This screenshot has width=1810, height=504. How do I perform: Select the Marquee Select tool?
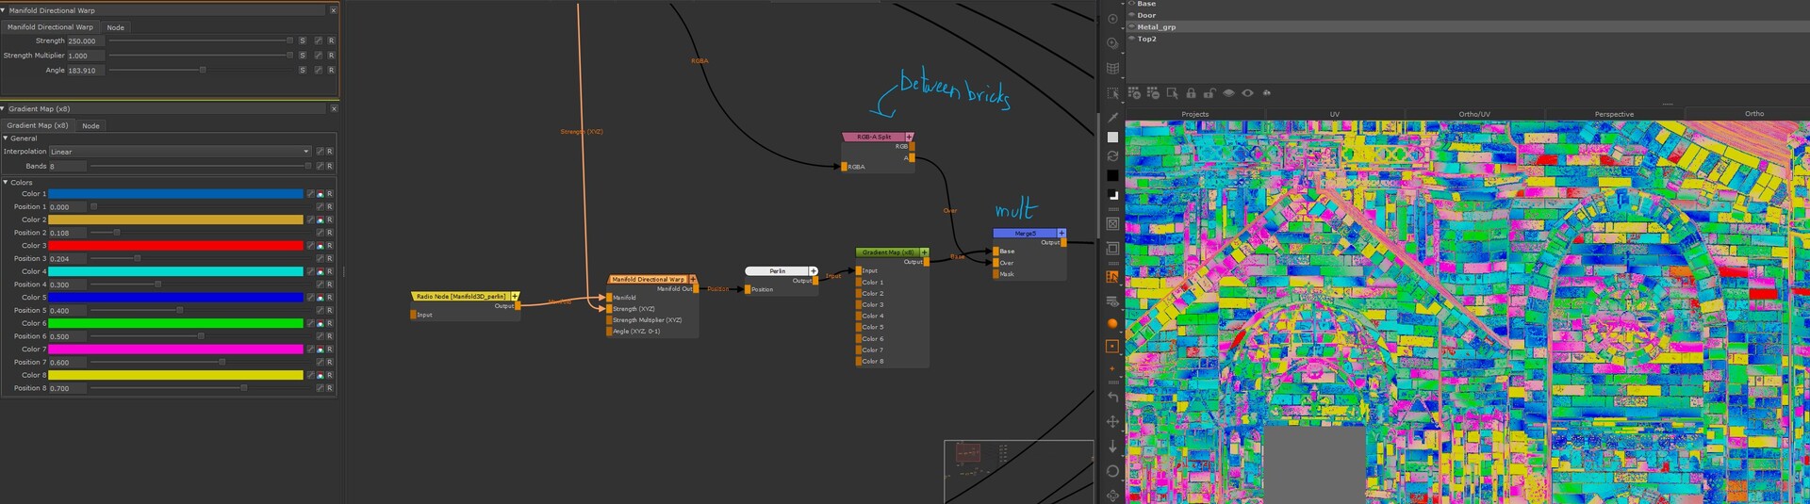[1112, 93]
